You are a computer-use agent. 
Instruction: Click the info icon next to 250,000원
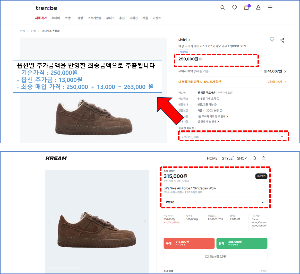coord(201,59)
